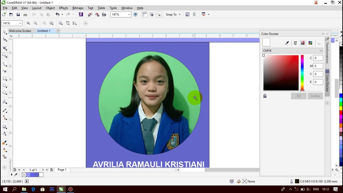This screenshot has width=343, height=193.
Task: Open the Effects menu
Action: click(x=64, y=8)
